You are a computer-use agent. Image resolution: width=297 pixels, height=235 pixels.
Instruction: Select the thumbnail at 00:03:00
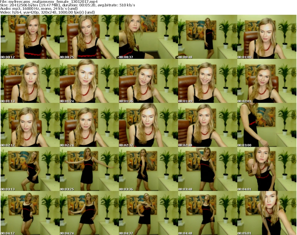(x=267, y=125)
